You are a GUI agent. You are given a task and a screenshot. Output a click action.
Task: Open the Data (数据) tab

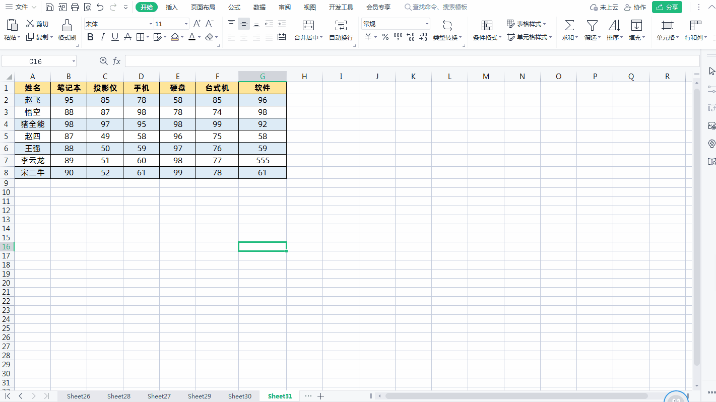(x=259, y=7)
